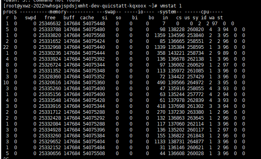The image size is (261, 159).
Task: Click cache value 54075508
Action: click(94, 153)
